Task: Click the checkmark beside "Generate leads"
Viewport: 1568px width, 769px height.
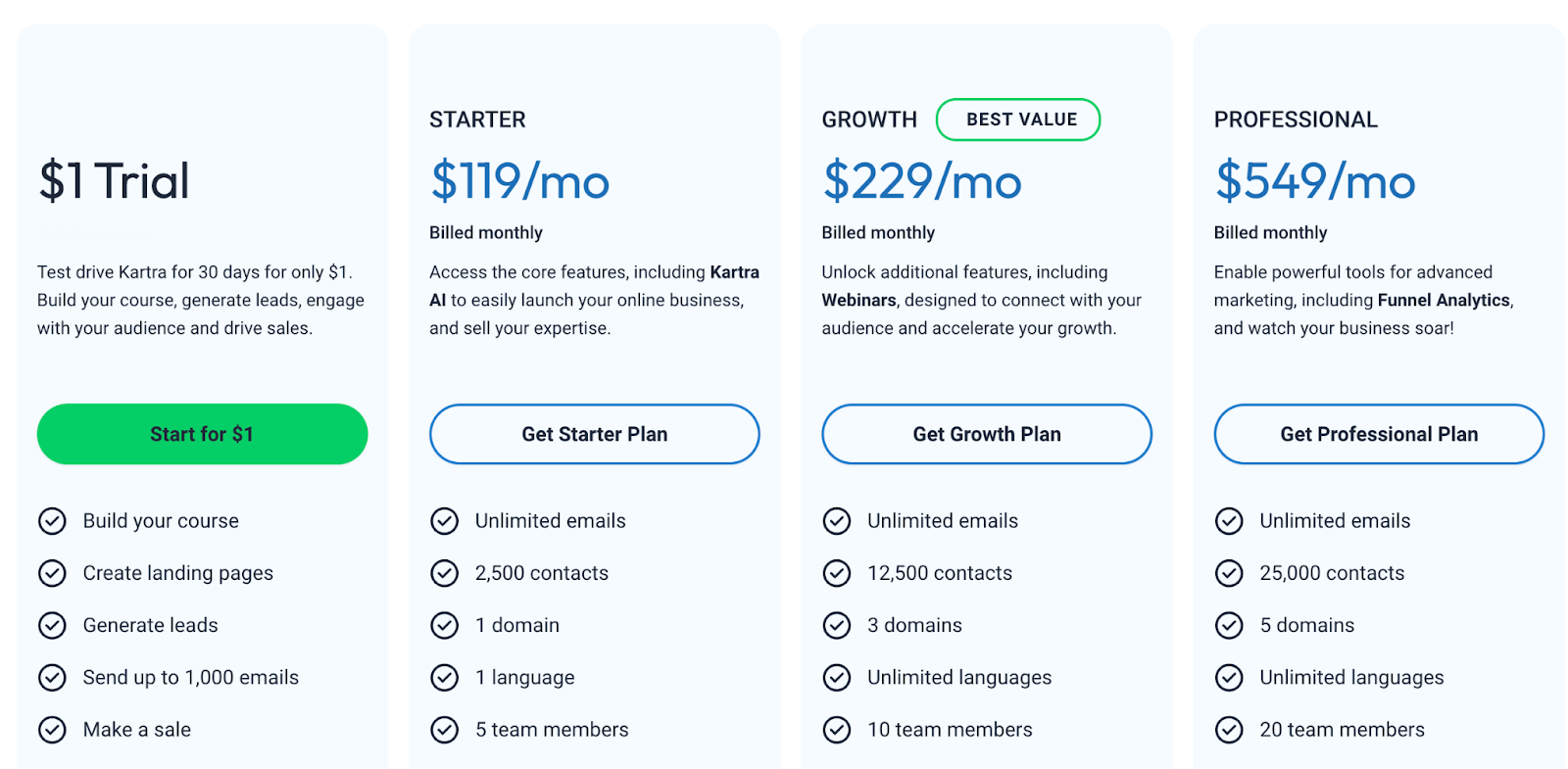Action: (x=53, y=625)
